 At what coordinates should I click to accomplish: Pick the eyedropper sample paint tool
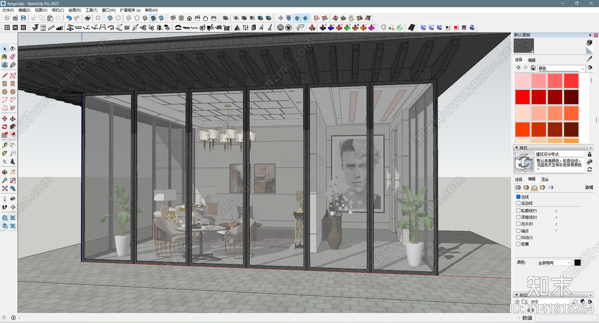(590, 59)
